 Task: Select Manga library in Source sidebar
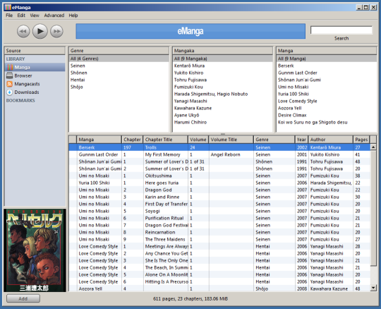(35, 67)
